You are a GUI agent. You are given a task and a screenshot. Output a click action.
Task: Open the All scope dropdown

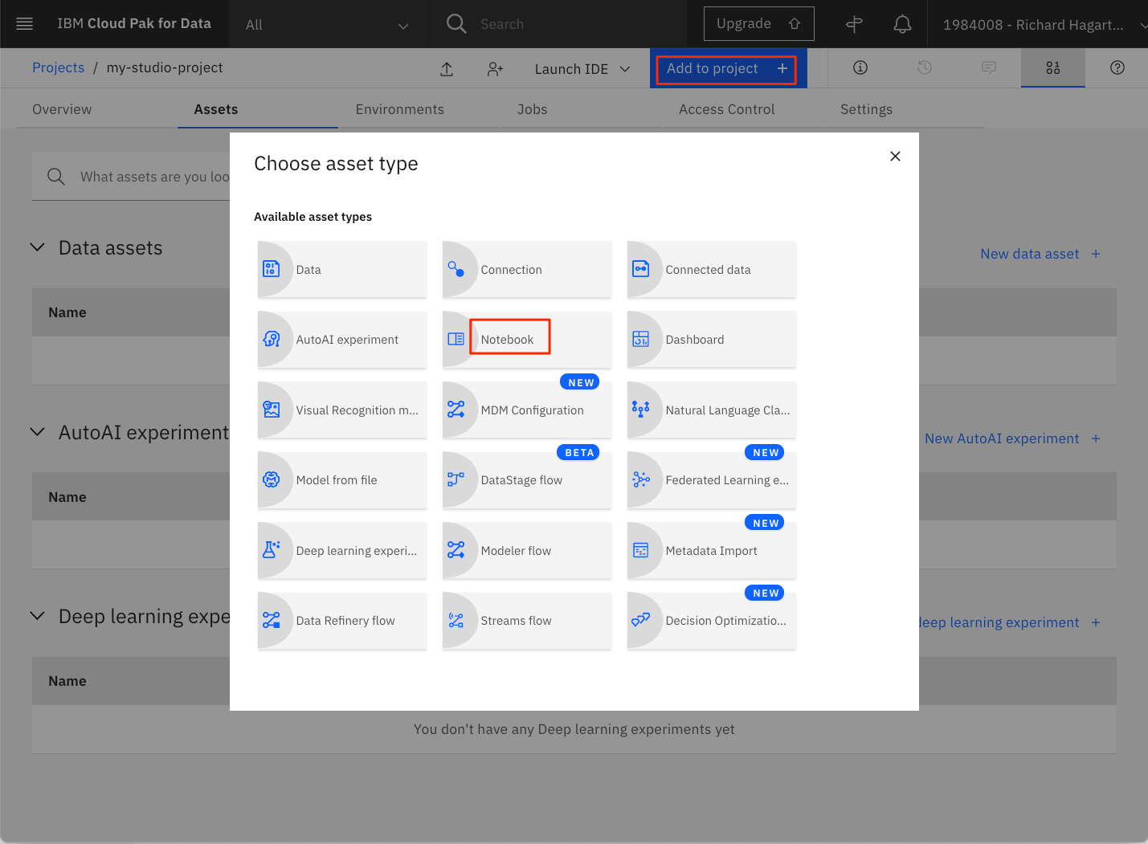(x=329, y=24)
